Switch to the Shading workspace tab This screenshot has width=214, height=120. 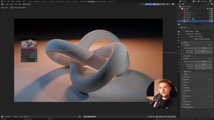pos(68,1)
